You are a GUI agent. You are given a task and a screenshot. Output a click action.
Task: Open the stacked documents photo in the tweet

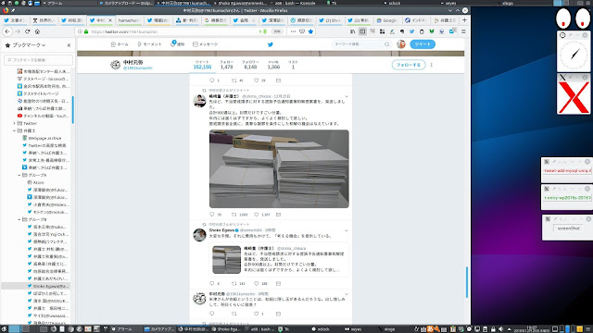pos(279,168)
